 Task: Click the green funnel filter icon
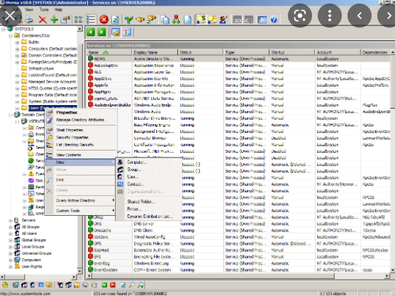pyautogui.click(x=128, y=19)
